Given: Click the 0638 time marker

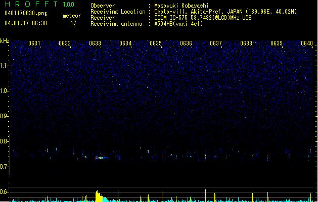Looking at the screenshot, I should (x=246, y=43).
